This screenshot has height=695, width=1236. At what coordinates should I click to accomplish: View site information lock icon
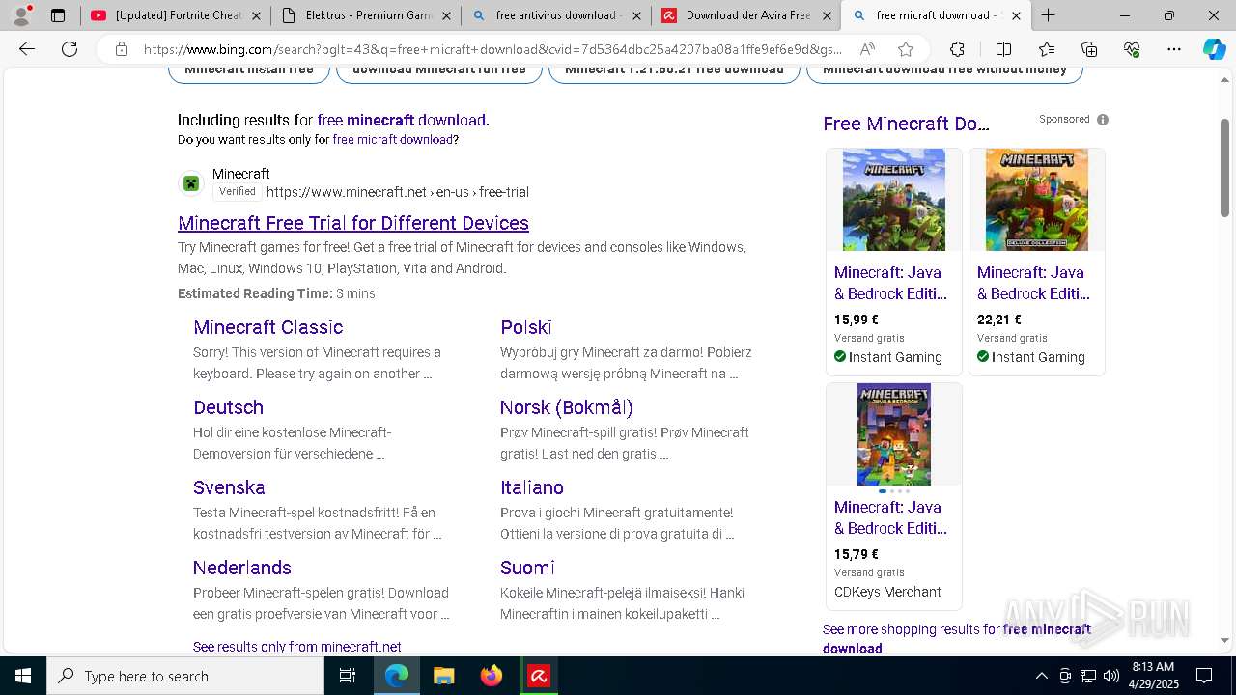(121, 49)
